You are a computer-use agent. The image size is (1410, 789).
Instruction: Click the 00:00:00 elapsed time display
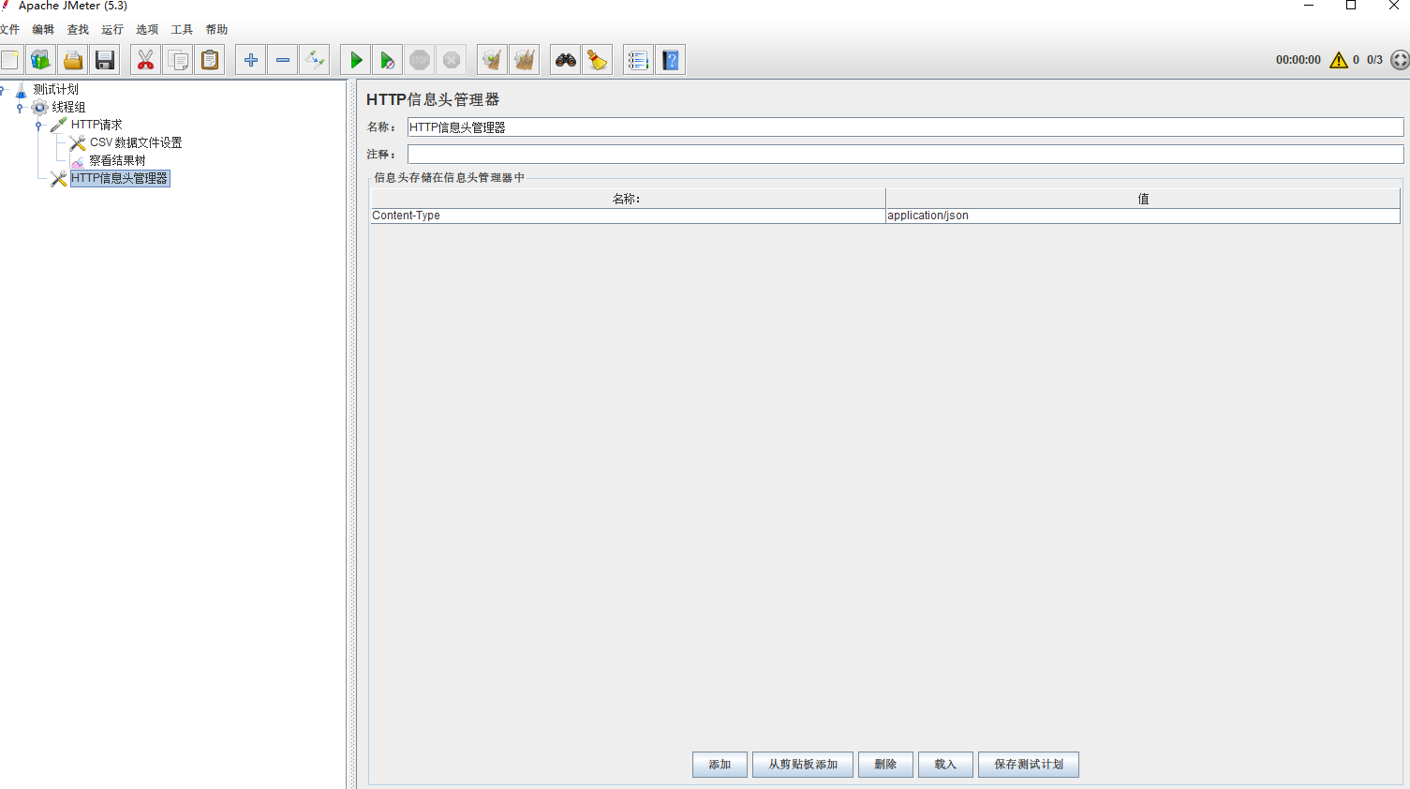[x=1298, y=60]
